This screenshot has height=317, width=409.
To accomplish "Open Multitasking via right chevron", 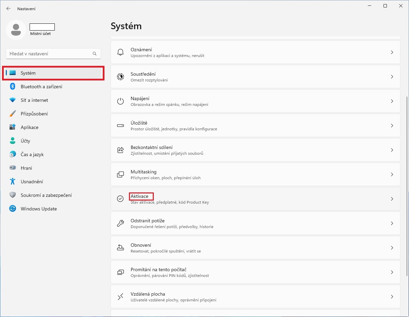I will pyautogui.click(x=392, y=174).
